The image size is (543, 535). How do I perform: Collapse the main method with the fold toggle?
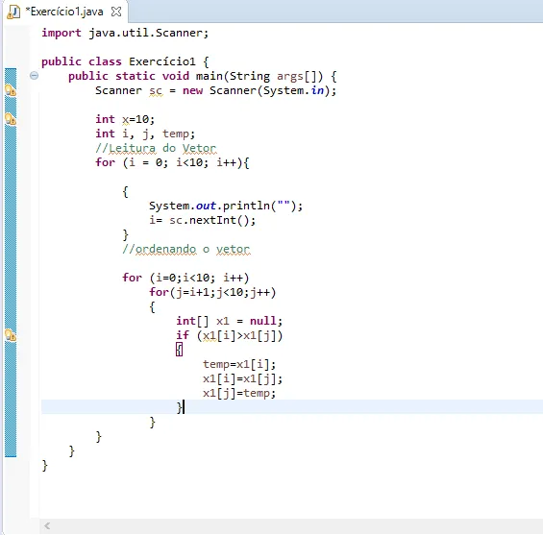click(34, 76)
